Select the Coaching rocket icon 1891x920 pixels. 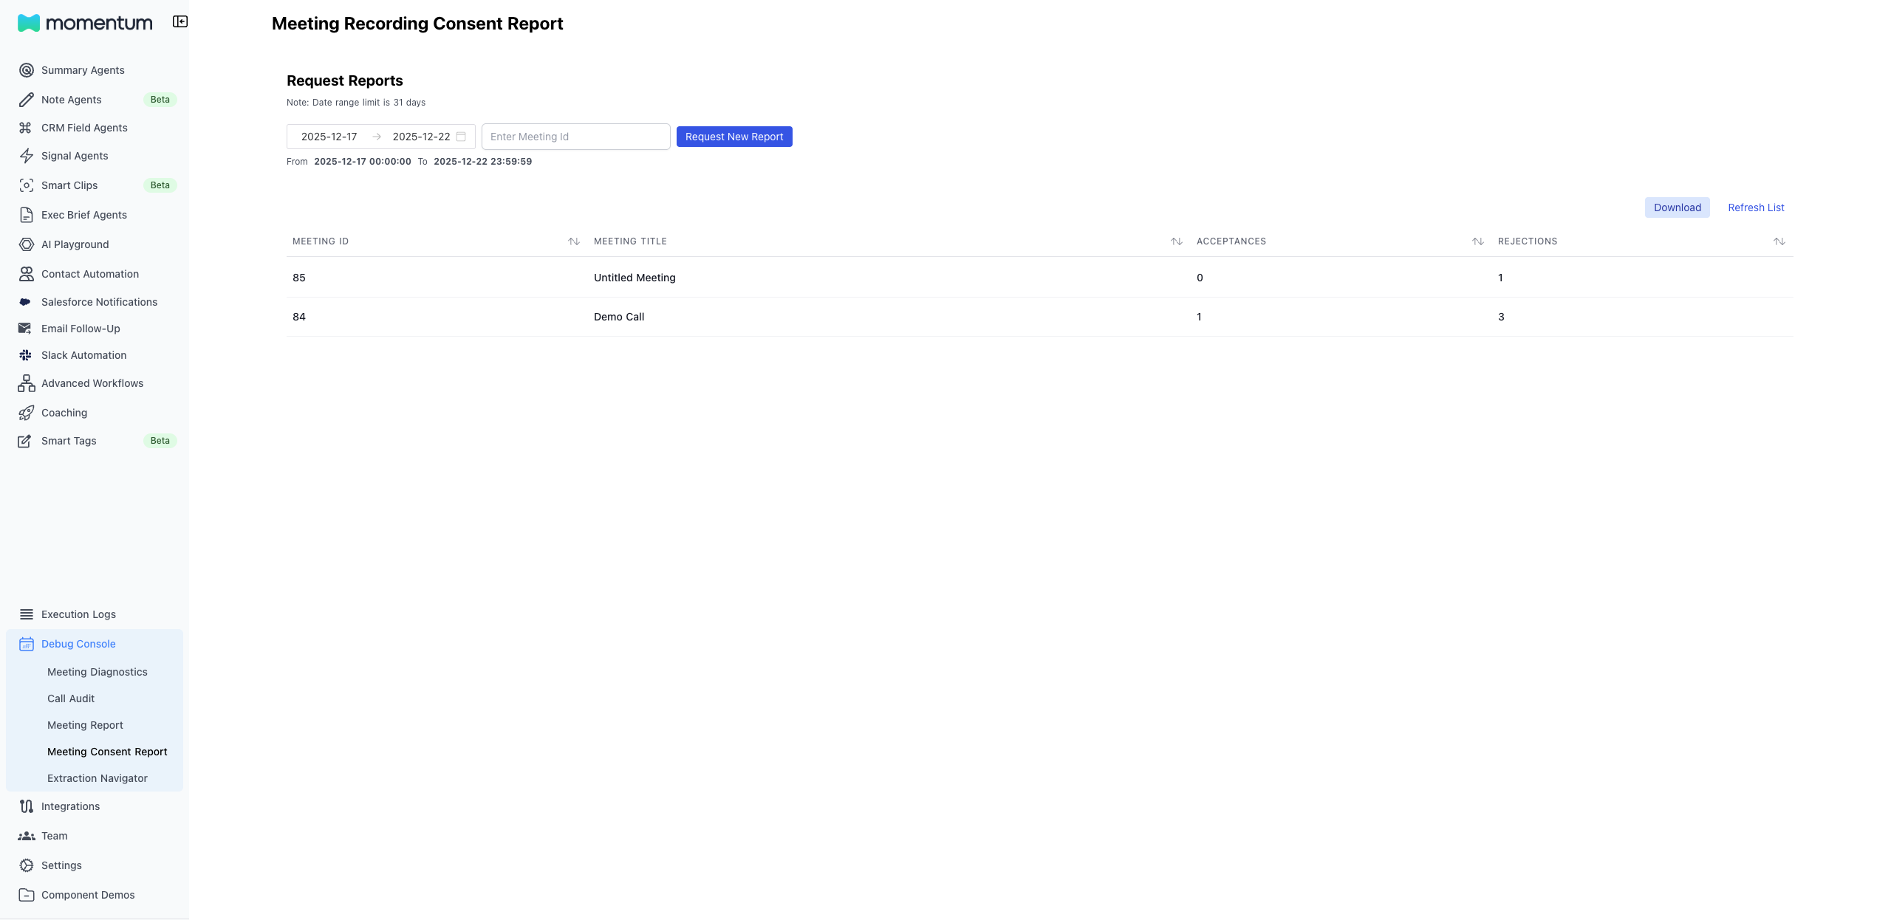click(26, 412)
